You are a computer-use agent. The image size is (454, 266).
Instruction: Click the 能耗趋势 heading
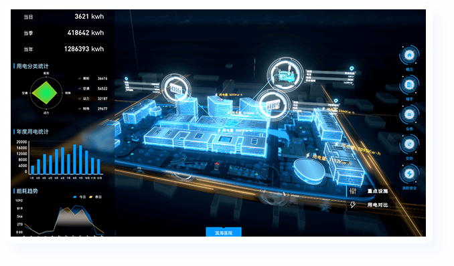click(x=27, y=191)
